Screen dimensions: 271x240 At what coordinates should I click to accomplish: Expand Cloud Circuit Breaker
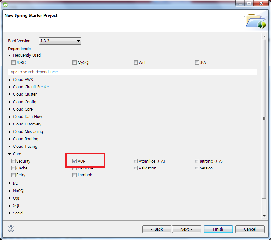(x=10, y=87)
